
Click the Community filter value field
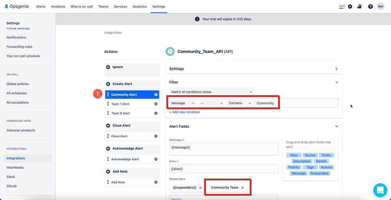point(297,103)
